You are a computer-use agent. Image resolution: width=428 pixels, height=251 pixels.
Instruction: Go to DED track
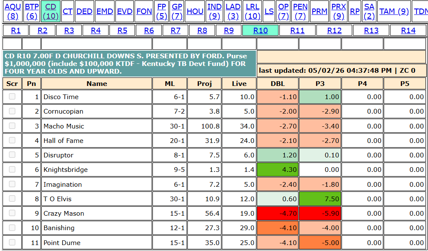(84, 11)
